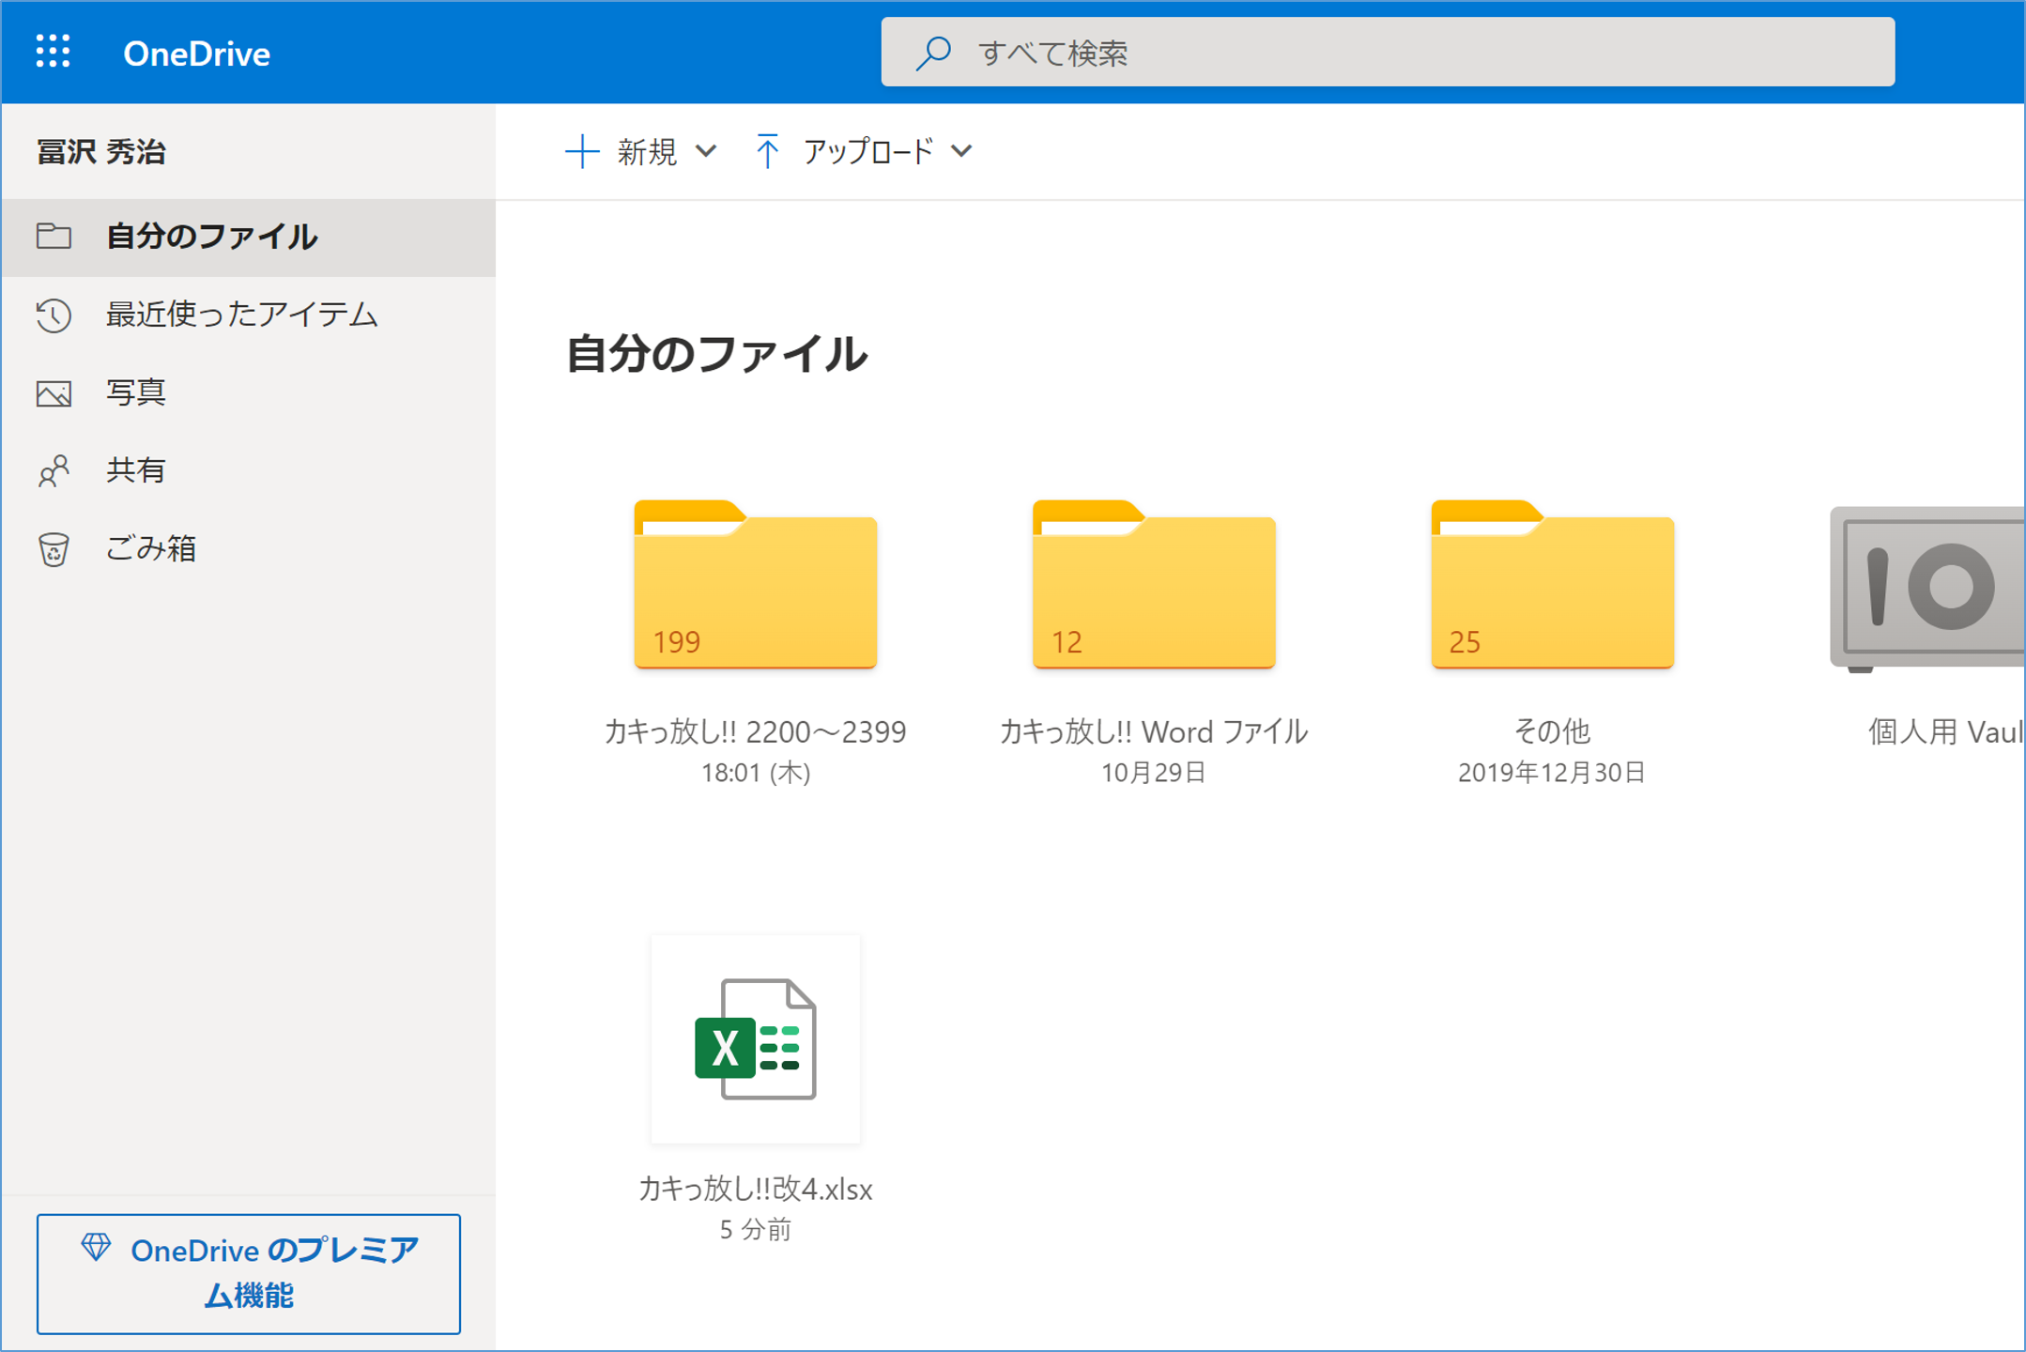Screen dimensions: 2026x1352
Task: Click the recent items clock icon
Action: (x=54, y=315)
